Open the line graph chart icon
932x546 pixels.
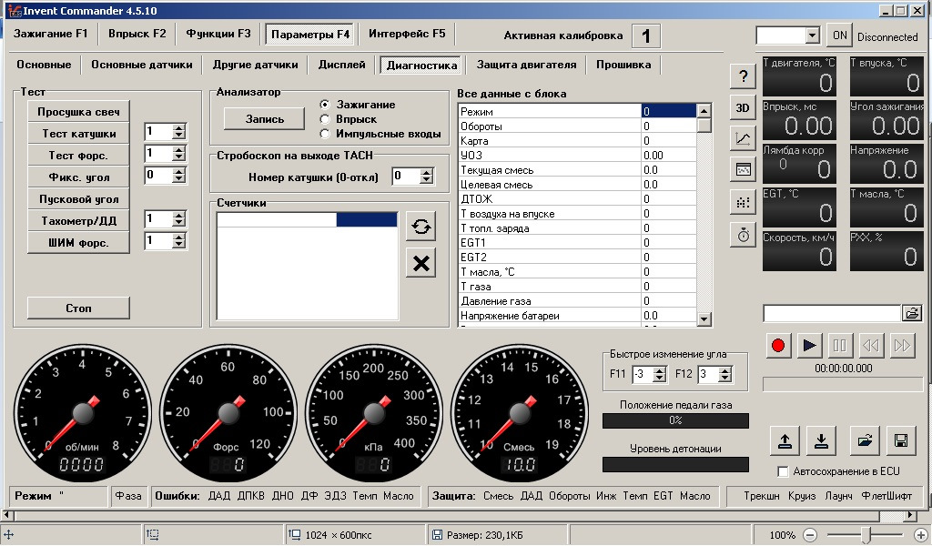pyautogui.click(x=743, y=138)
